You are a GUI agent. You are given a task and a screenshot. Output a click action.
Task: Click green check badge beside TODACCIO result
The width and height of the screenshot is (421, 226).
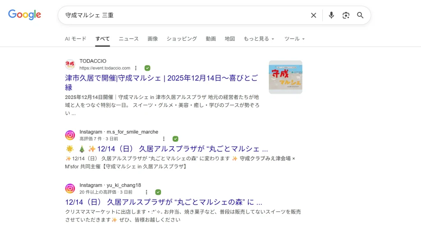click(147, 68)
